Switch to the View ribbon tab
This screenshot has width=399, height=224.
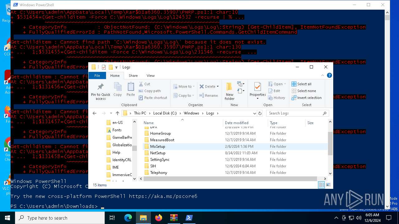pos(151,76)
